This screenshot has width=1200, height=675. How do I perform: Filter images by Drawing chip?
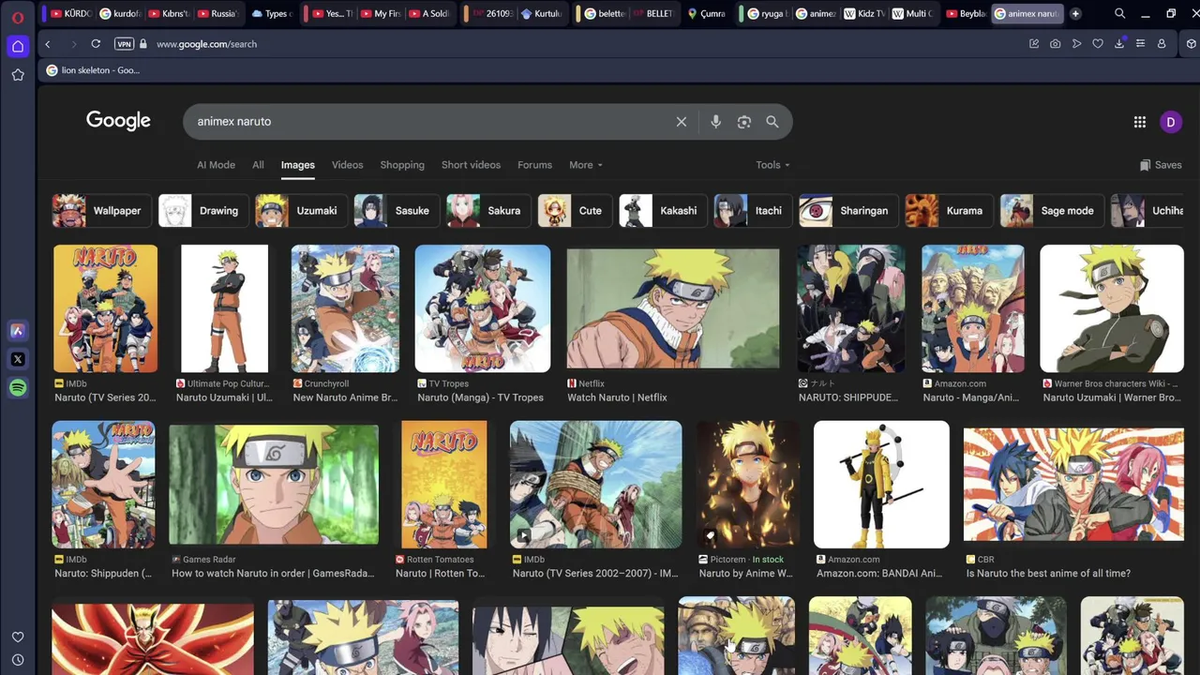click(x=203, y=211)
